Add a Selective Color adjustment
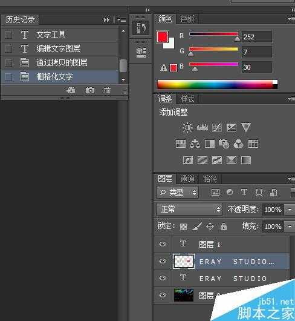The height and width of the screenshot is (321, 295). coord(232,160)
